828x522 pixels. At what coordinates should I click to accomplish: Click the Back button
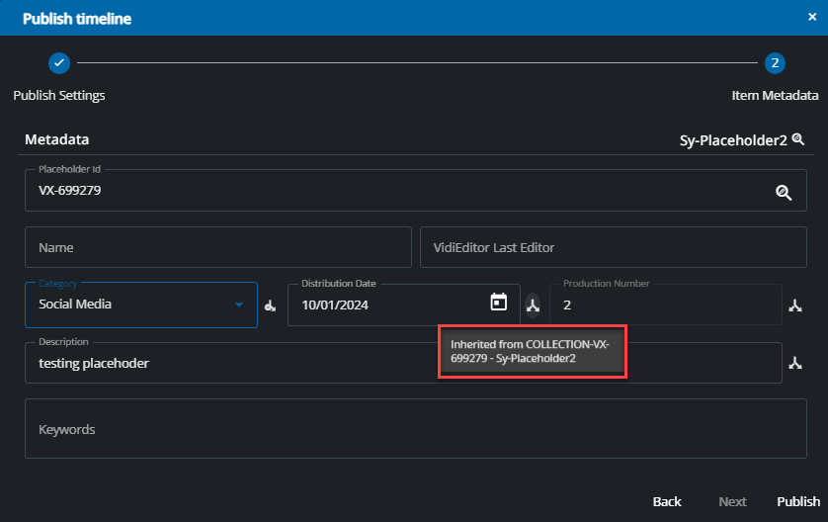[667, 501]
